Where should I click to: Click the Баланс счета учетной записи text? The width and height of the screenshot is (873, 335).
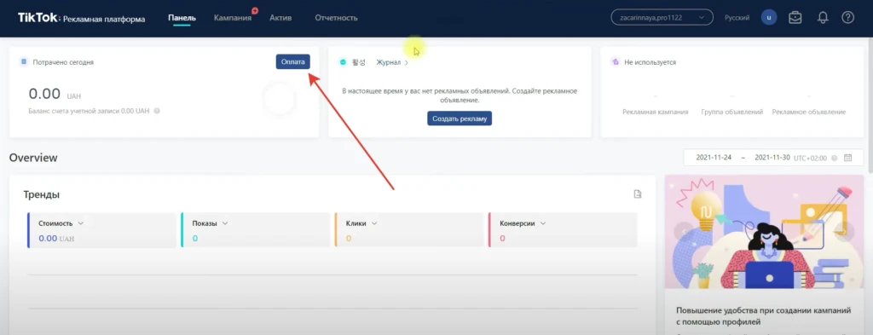click(89, 111)
